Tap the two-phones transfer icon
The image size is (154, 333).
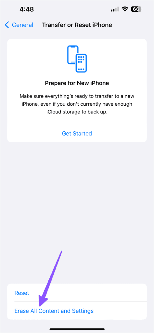click(x=77, y=59)
